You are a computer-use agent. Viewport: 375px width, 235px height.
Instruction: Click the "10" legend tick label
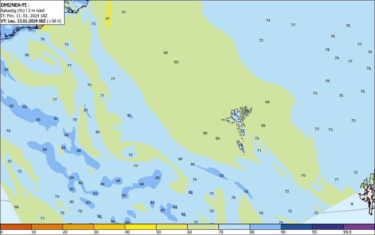[x=34, y=232]
